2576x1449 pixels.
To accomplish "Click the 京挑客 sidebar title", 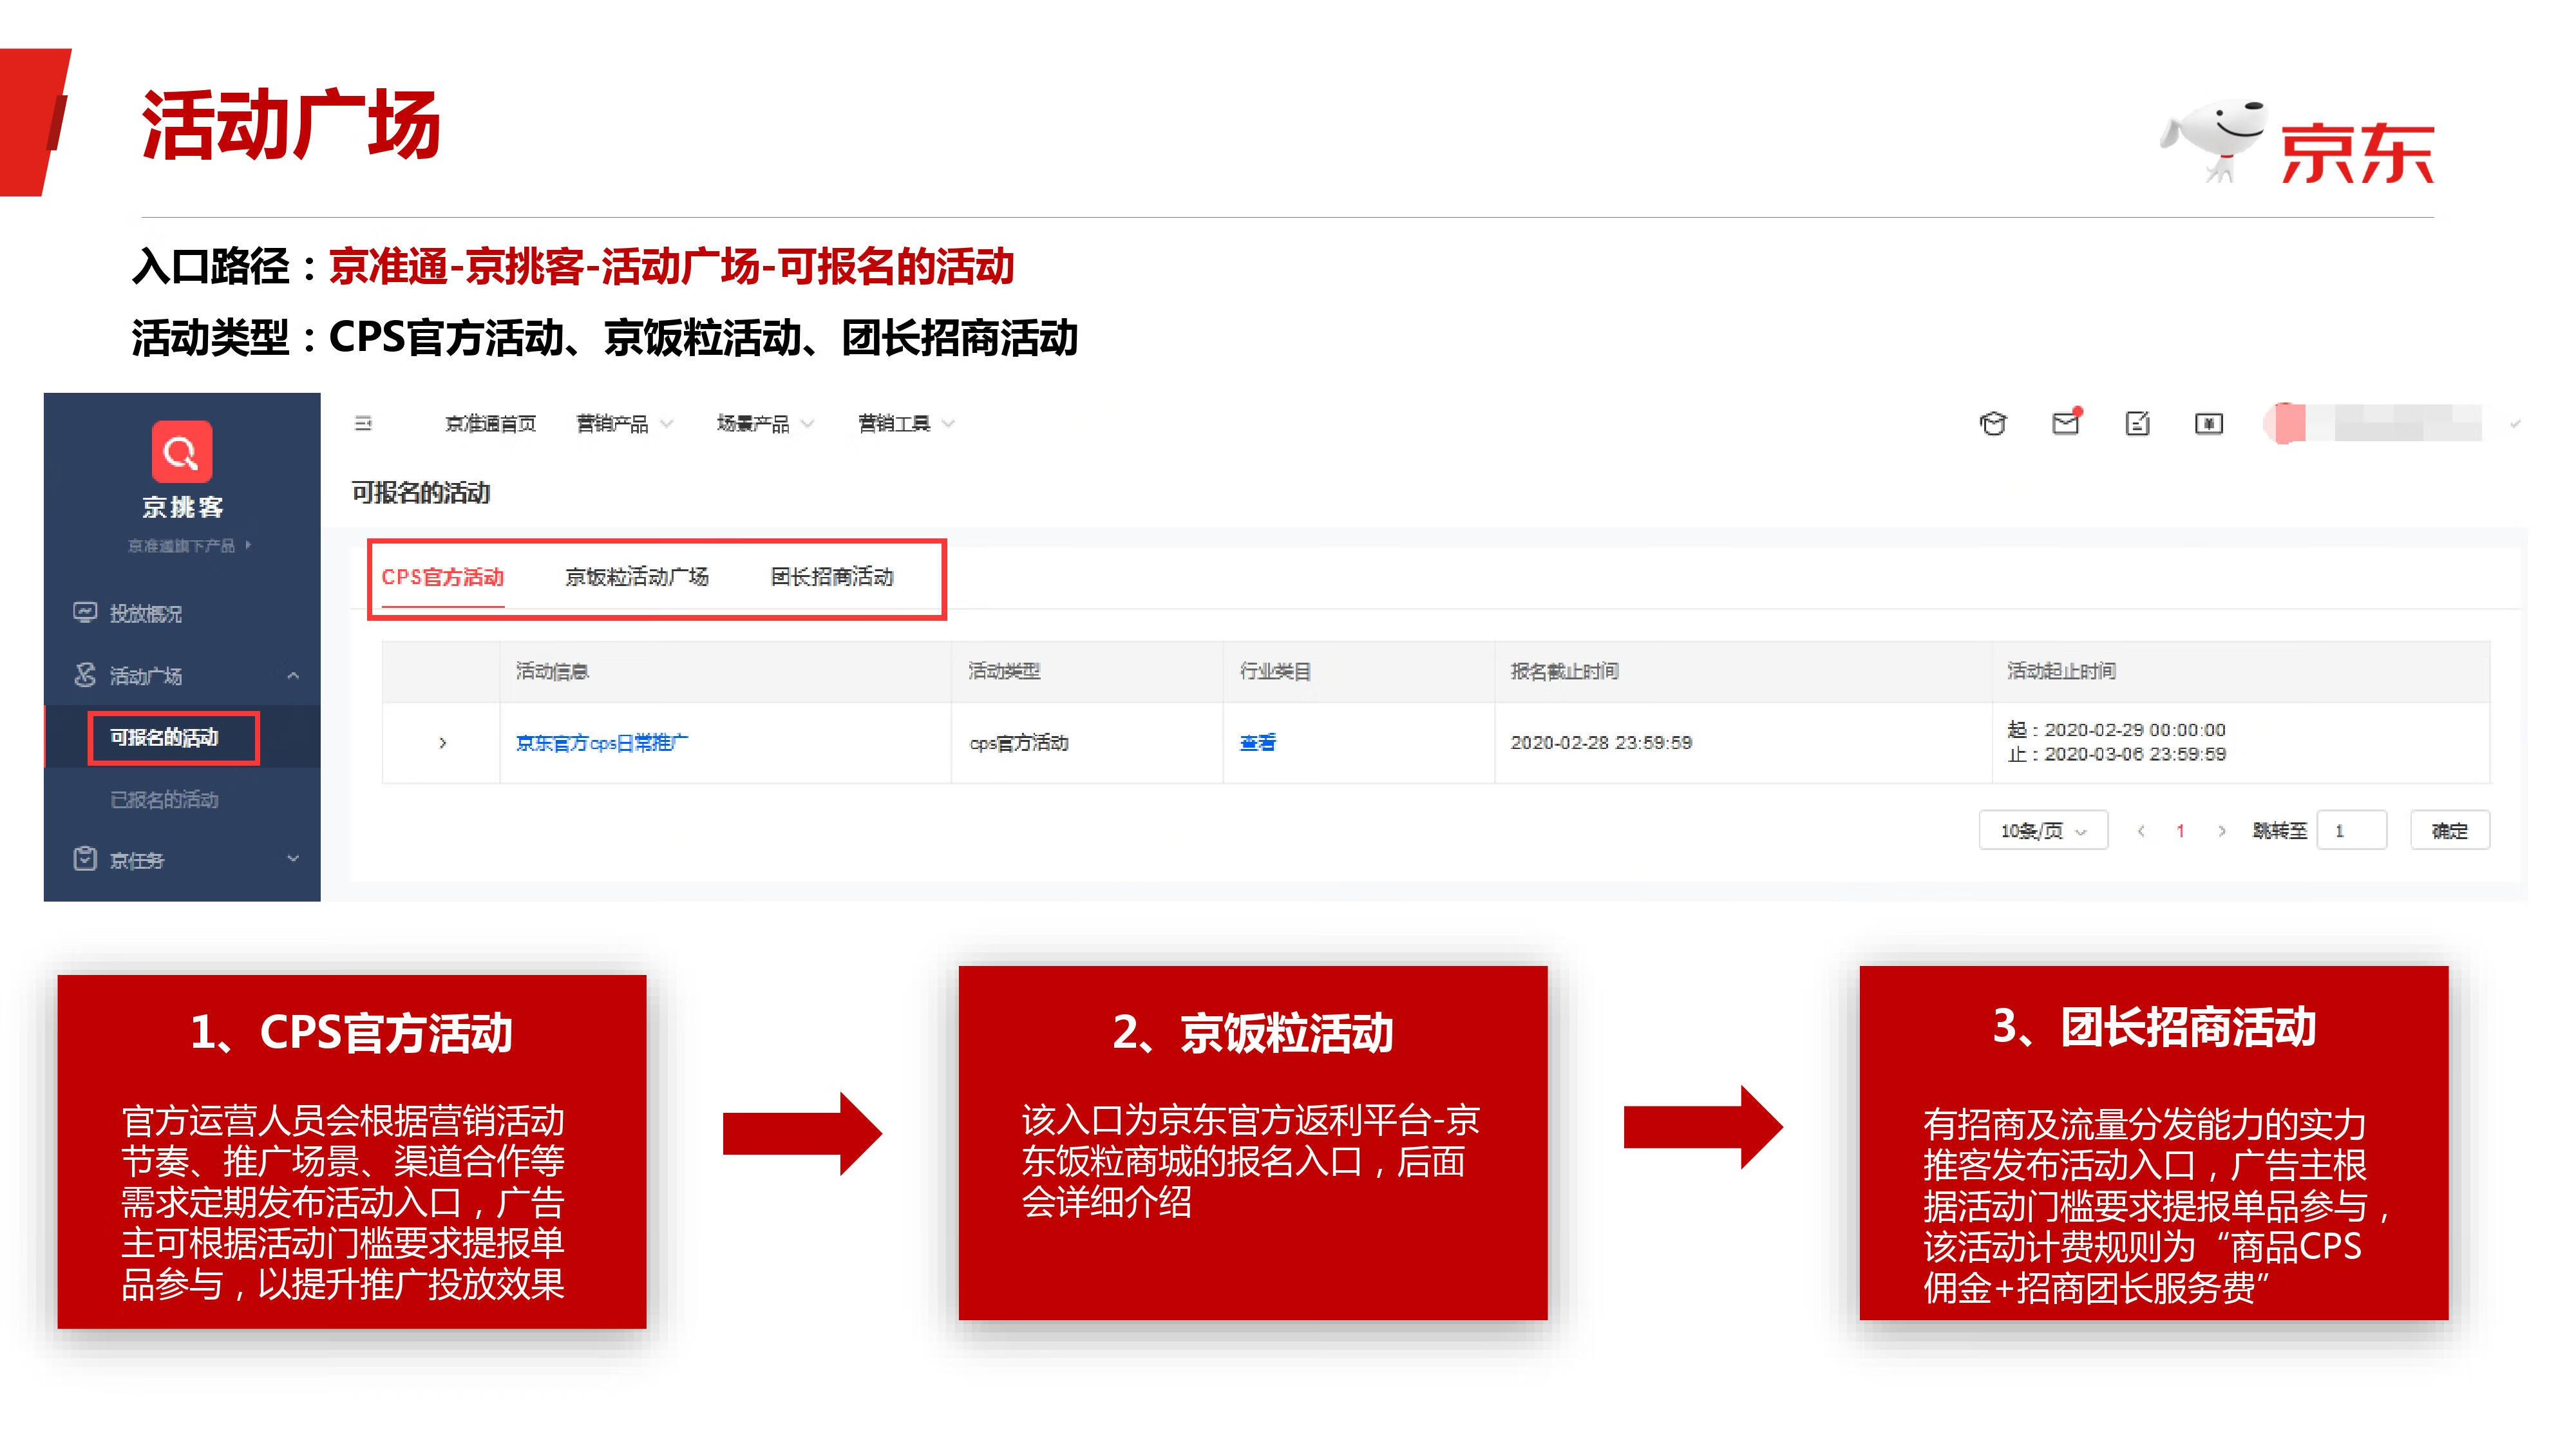I will pyautogui.click(x=182, y=507).
